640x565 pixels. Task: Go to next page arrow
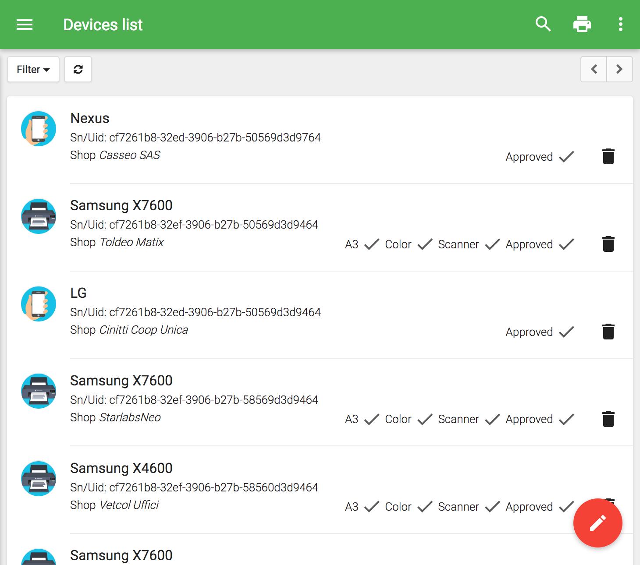[619, 69]
